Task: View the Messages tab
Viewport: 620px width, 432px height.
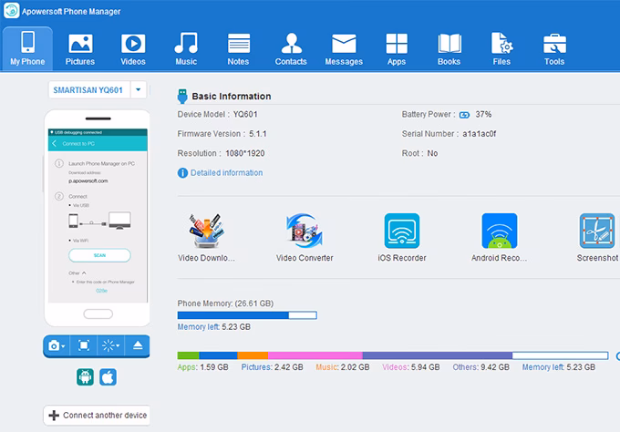Action: point(344,48)
